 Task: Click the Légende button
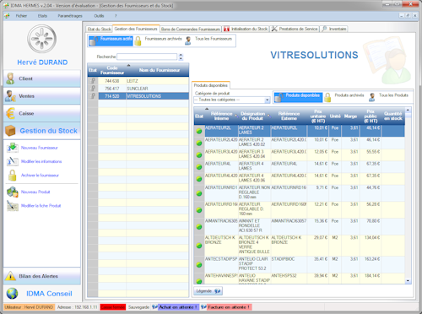[x=208, y=291]
